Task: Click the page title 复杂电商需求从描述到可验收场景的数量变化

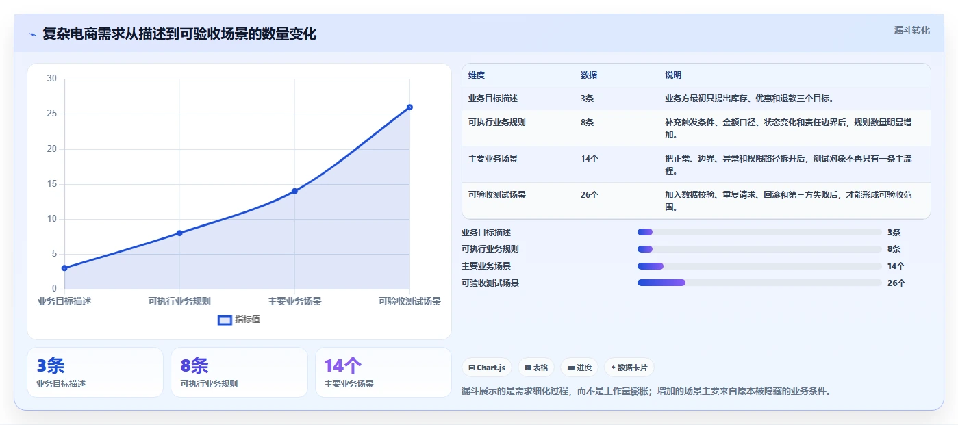Action: (179, 34)
